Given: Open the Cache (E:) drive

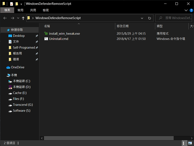Looking at the screenshot, I should 20,93.
